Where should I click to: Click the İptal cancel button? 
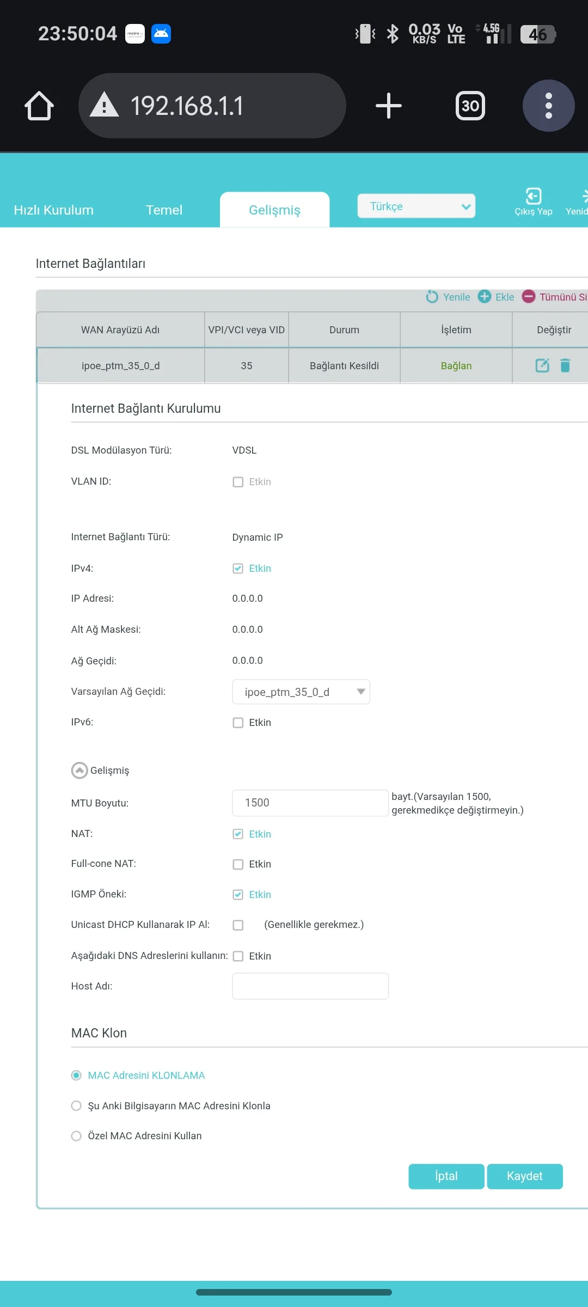point(446,1176)
